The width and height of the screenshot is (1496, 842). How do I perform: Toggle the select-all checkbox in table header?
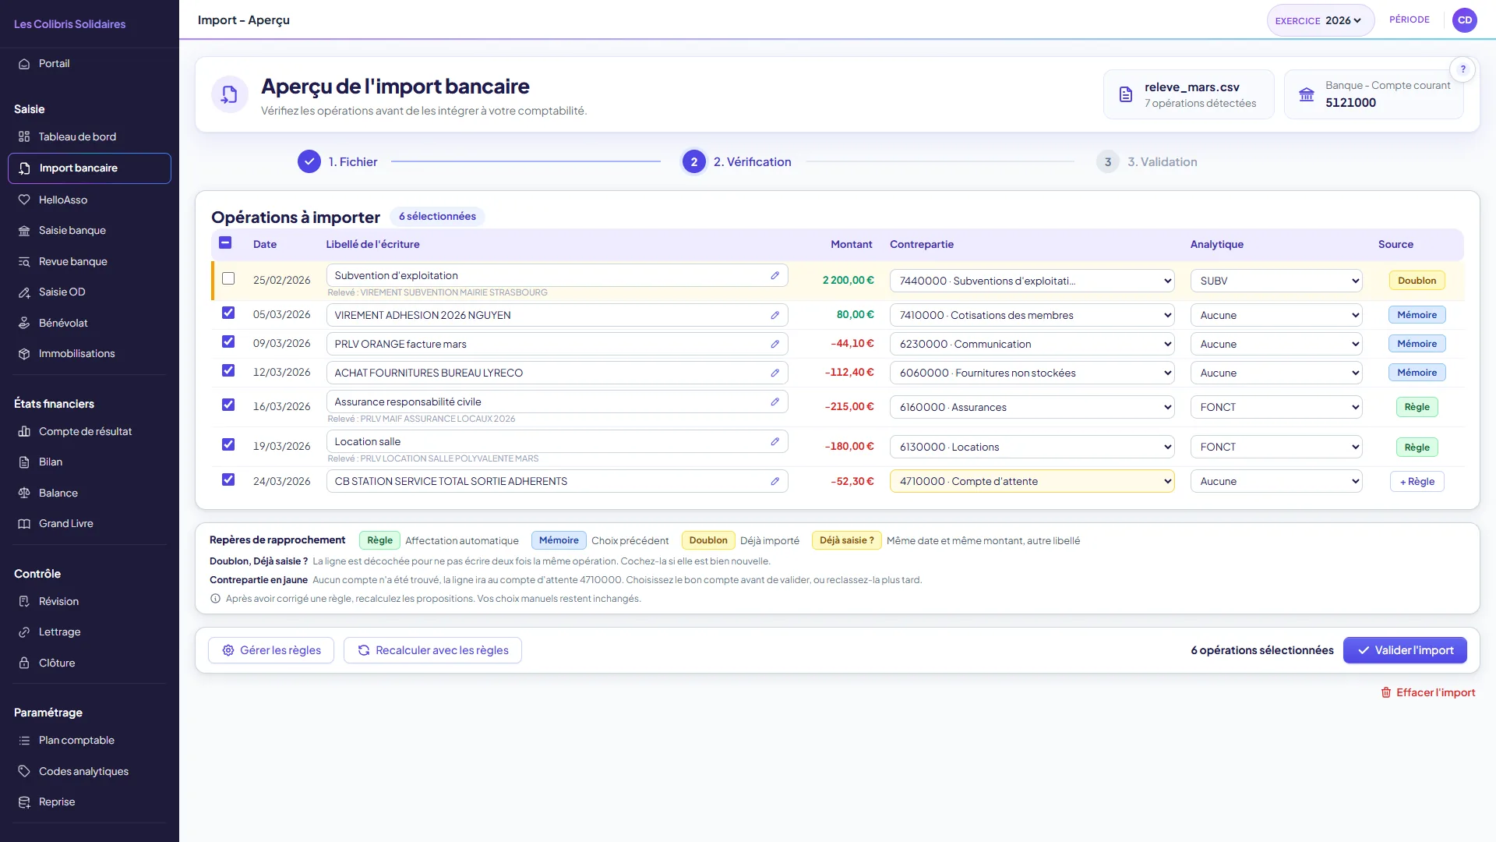coord(225,243)
